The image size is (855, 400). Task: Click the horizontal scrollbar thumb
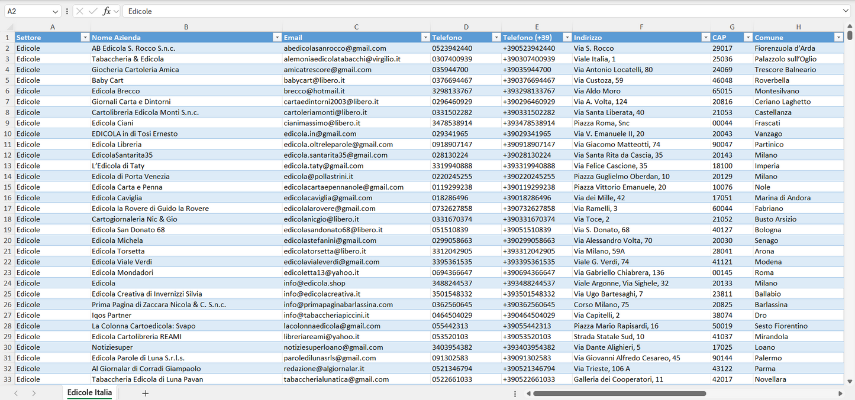(620, 394)
